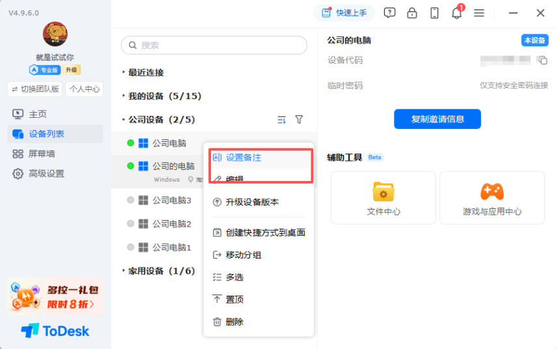Click the sort icon beside 公司设备

pyautogui.click(x=281, y=120)
